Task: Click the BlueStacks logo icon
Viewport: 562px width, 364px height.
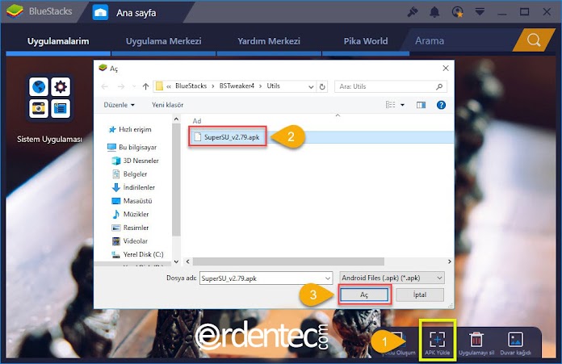Action: pyautogui.click(x=15, y=12)
